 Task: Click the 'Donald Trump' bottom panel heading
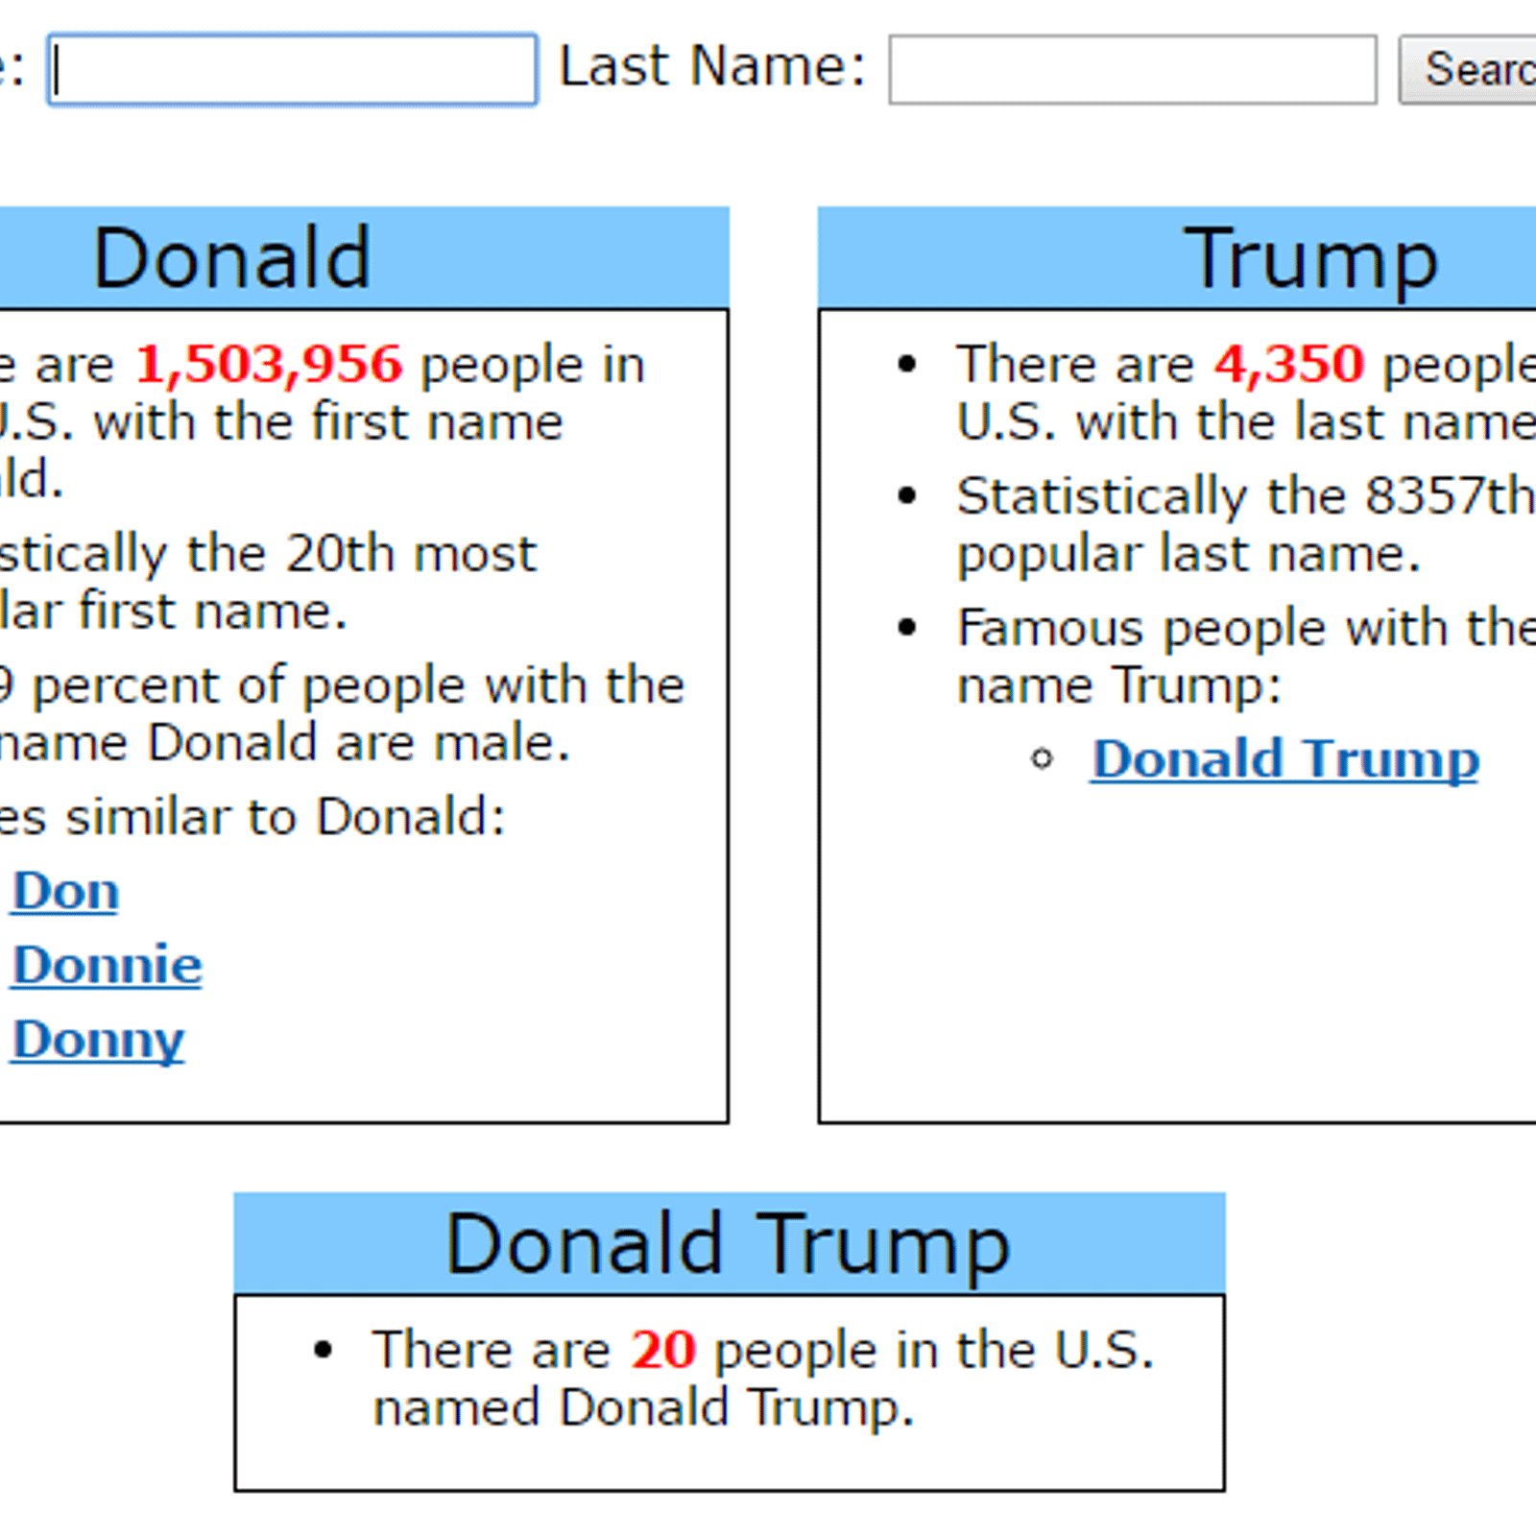(730, 1243)
